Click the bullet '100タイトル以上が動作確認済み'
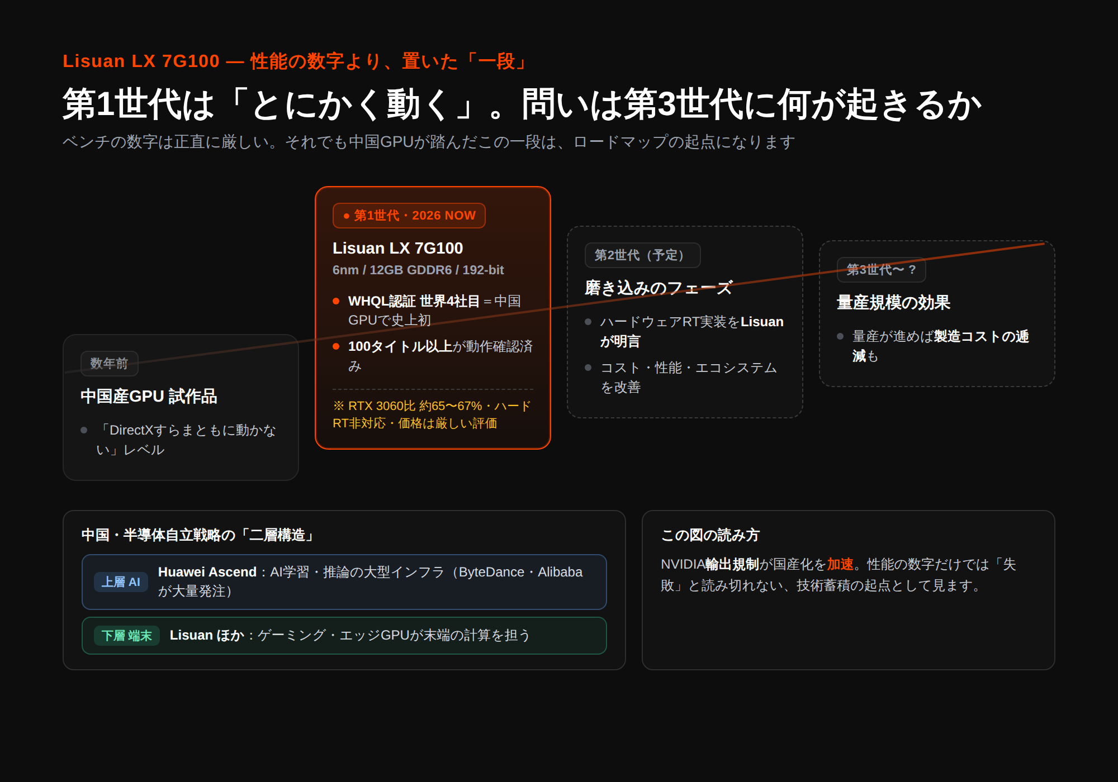Image resolution: width=1118 pixels, height=782 pixels. coord(440,356)
